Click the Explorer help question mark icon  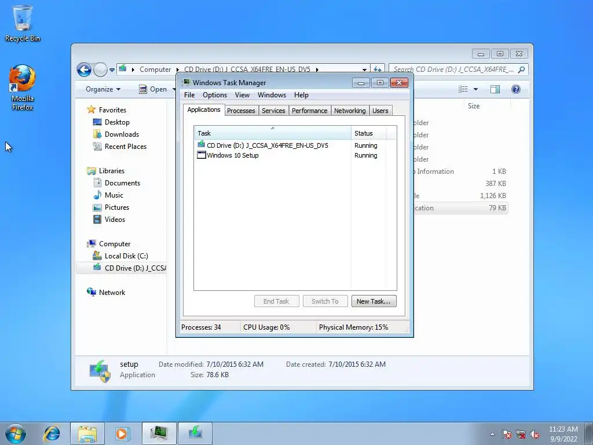click(516, 89)
